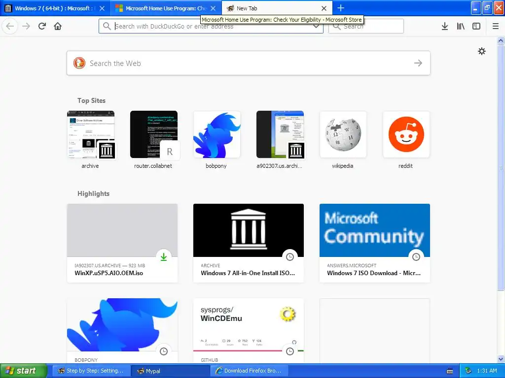This screenshot has width=505, height=378.
Task: Click history clock on Microsoft Community card
Action: [x=416, y=257]
